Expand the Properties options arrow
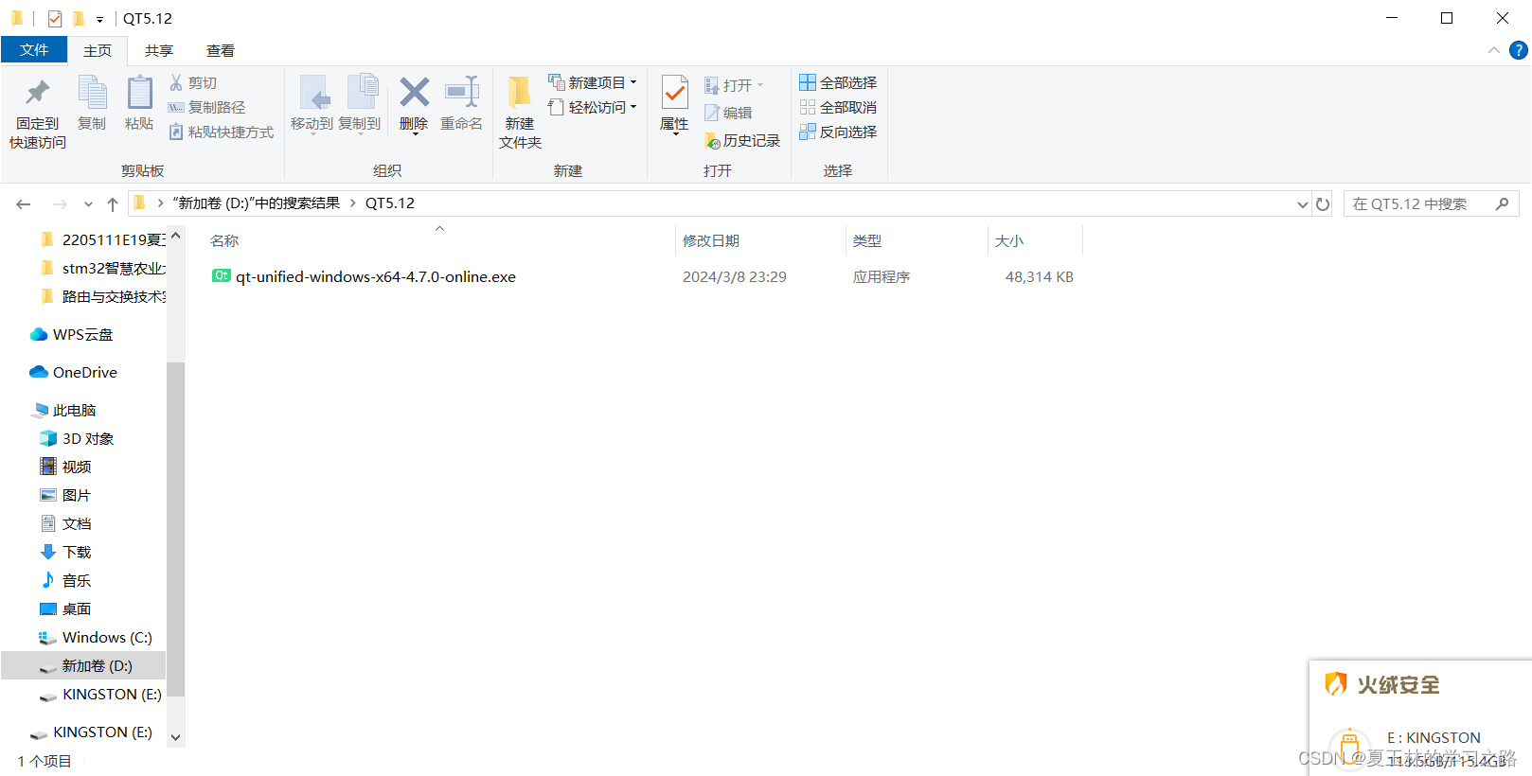Viewport: 1532px width, 776px height. tap(674, 134)
